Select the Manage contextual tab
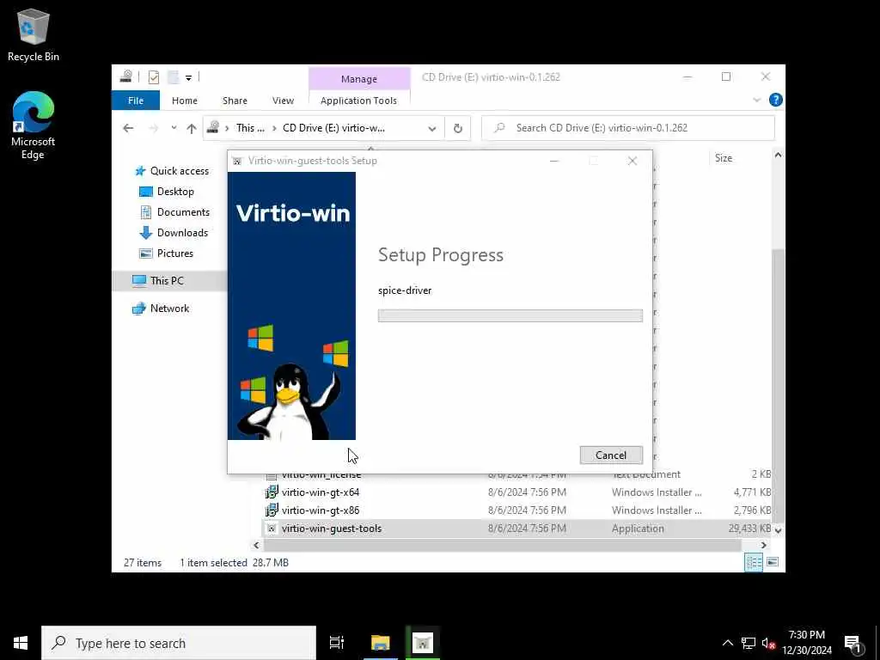 pos(359,79)
